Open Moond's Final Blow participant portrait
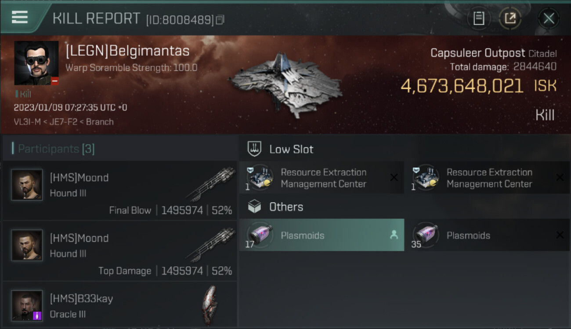 coord(27,185)
